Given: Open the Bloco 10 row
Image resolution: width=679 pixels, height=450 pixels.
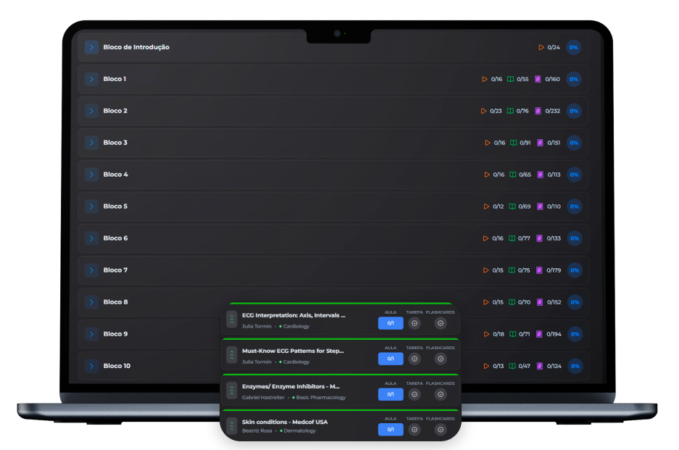Looking at the screenshot, I should (117, 366).
